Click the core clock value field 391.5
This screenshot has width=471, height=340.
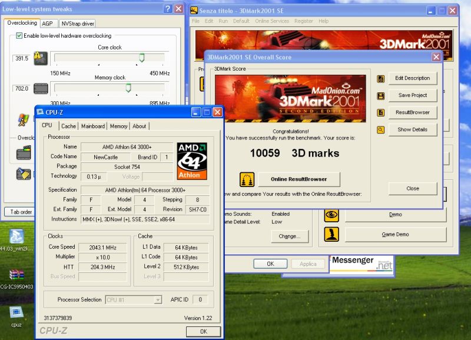[x=22, y=58]
